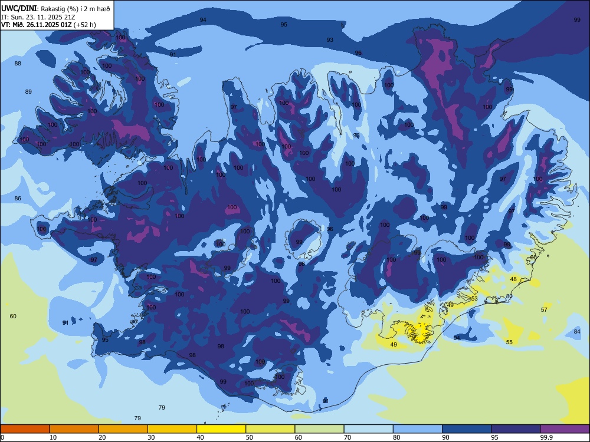The image size is (590, 442).
Task: Click valid time 'VT: Mið. 26.11.2025 01Z (+52 h)'
Action: coord(48,25)
